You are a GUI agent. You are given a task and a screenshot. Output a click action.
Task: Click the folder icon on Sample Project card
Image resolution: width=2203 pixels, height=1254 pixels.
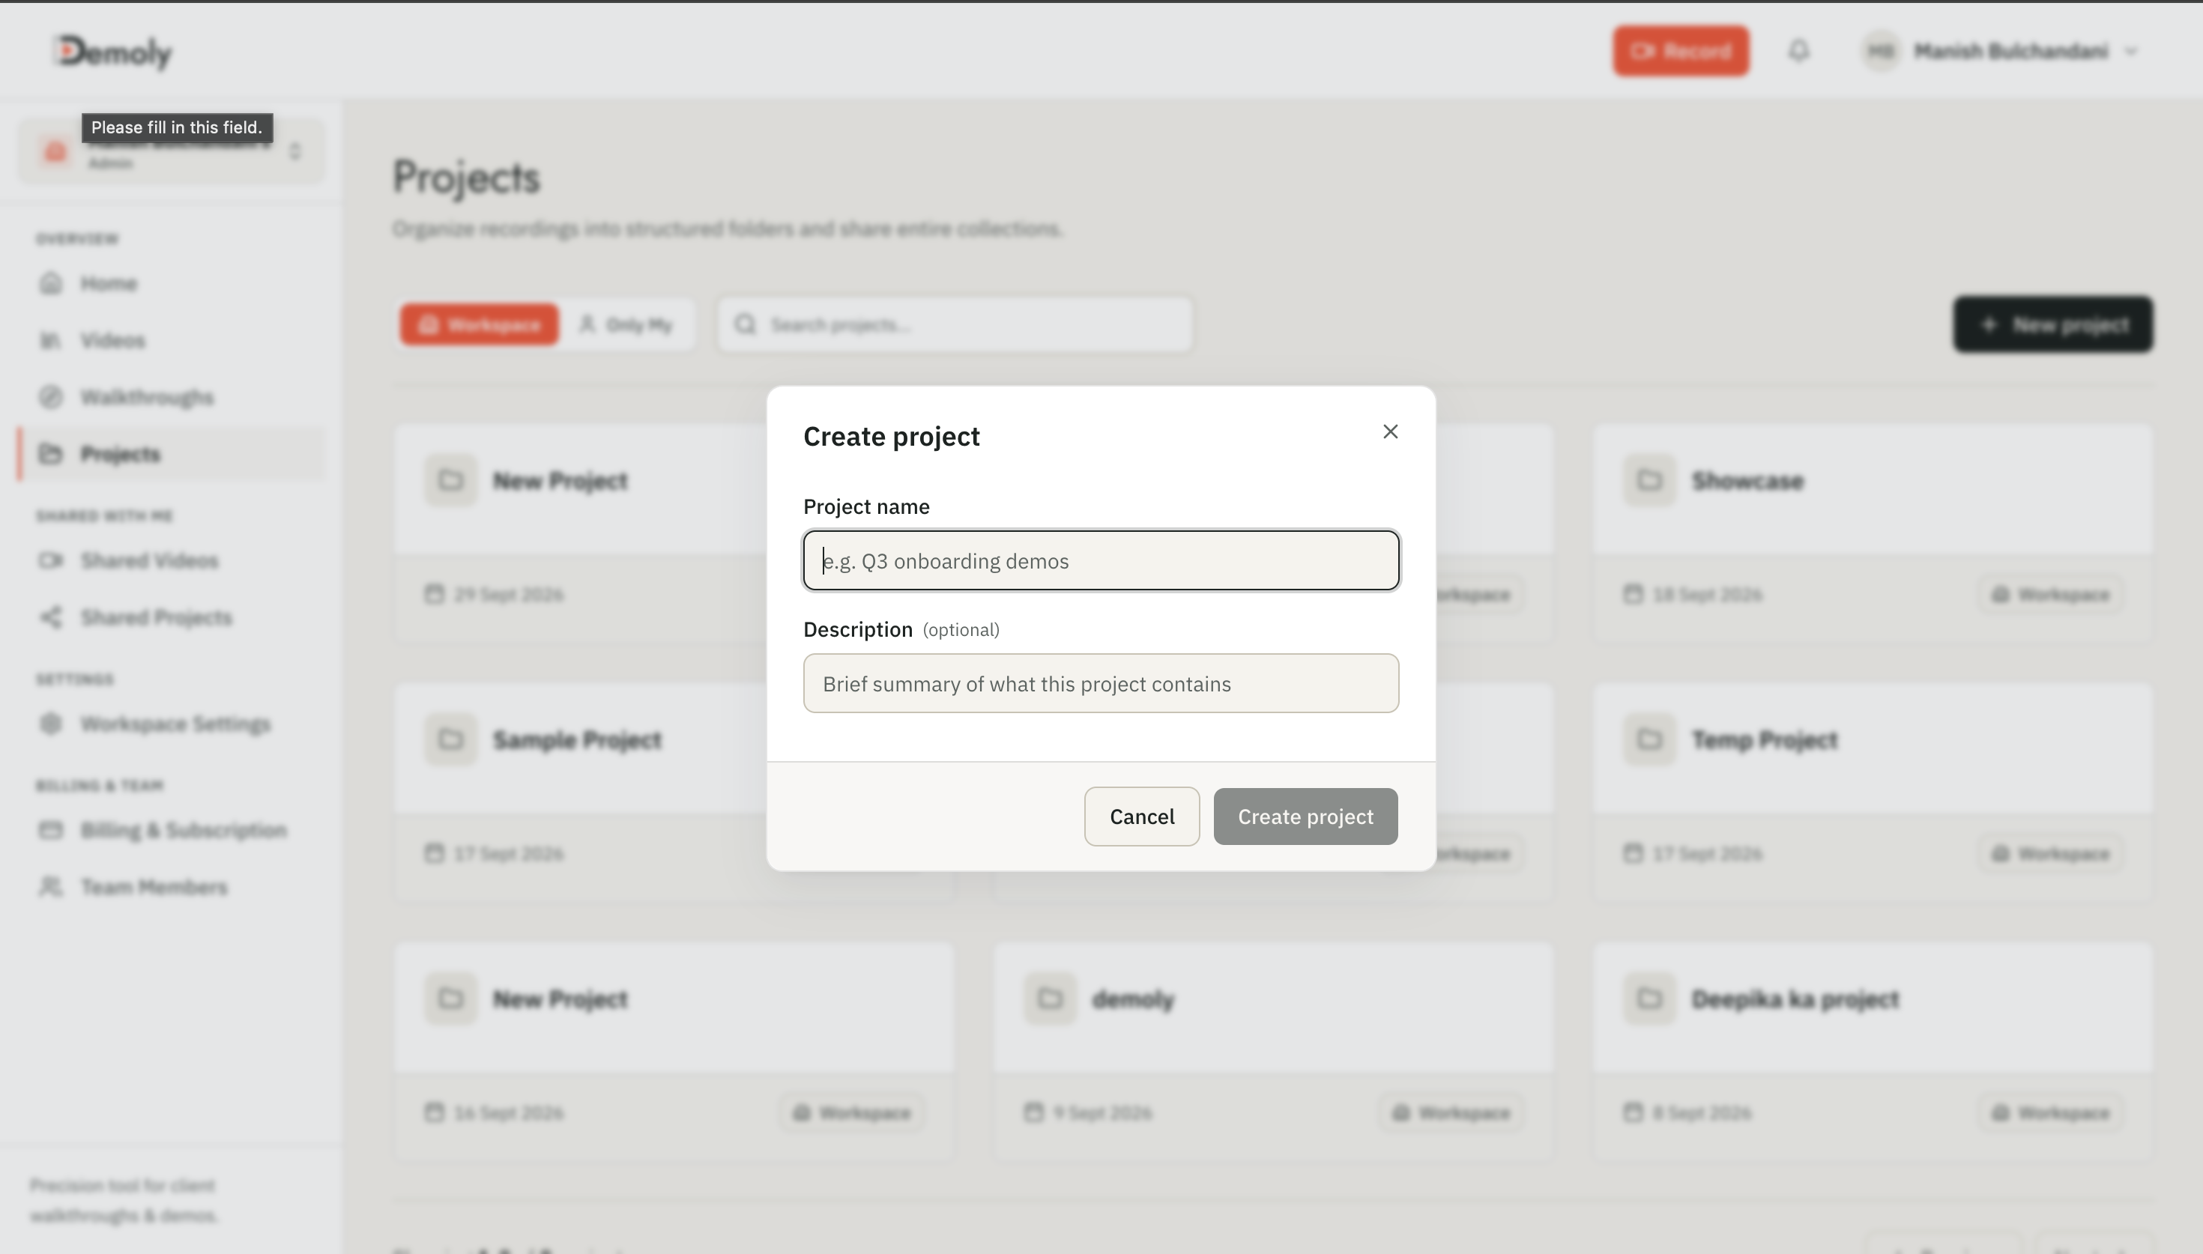click(x=450, y=740)
